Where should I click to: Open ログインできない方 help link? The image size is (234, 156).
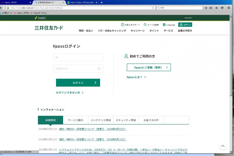point(69,93)
